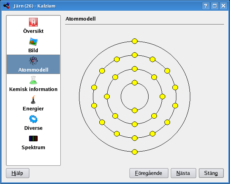Open the Översikt page icon
Image resolution: width=230 pixels, height=184 pixels.
click(33, 22)
